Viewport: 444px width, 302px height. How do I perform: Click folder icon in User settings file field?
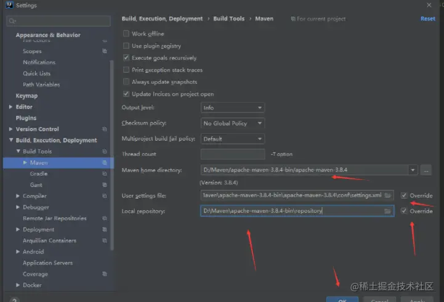click(x=387, y=195)
